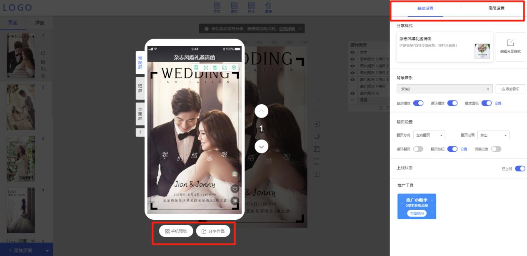The width and height of the screenshot is (527, 256).
Task: Click the 编辑分享样式 edit share style button
Action: coord(511,46)
